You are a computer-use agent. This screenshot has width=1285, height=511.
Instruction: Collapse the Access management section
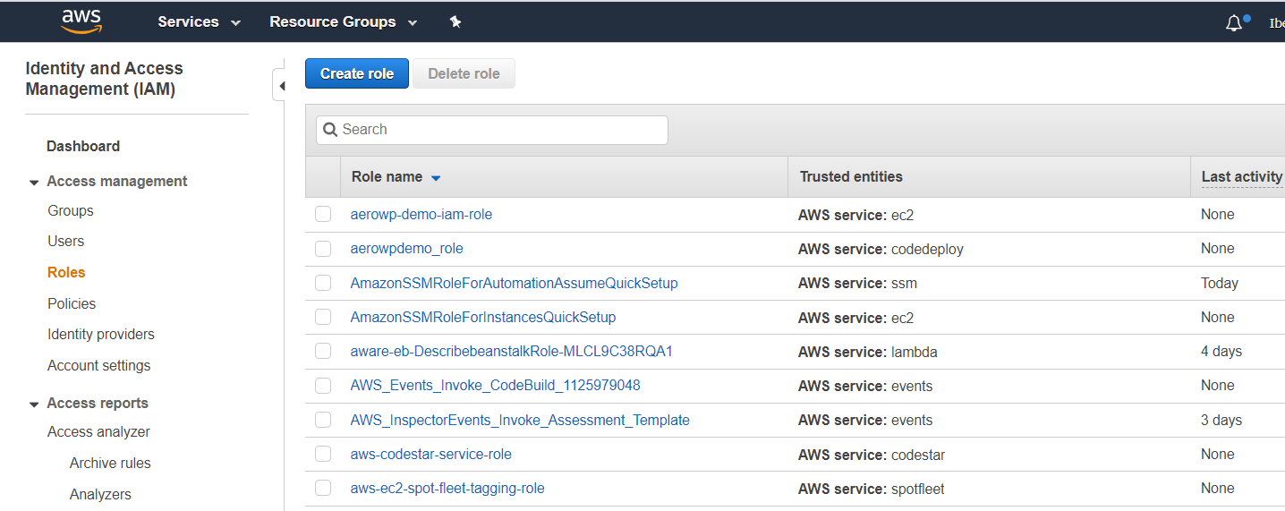pyautogui.click(x=34, y=183)
